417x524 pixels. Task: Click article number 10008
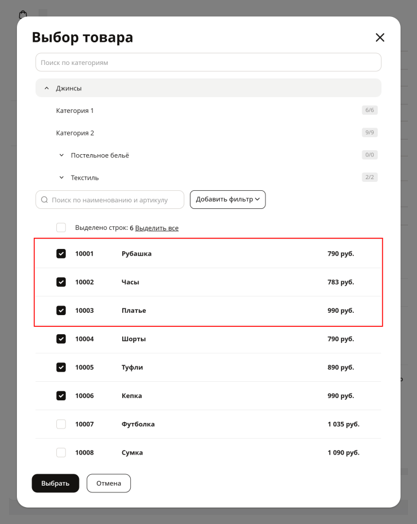[85, 452]
